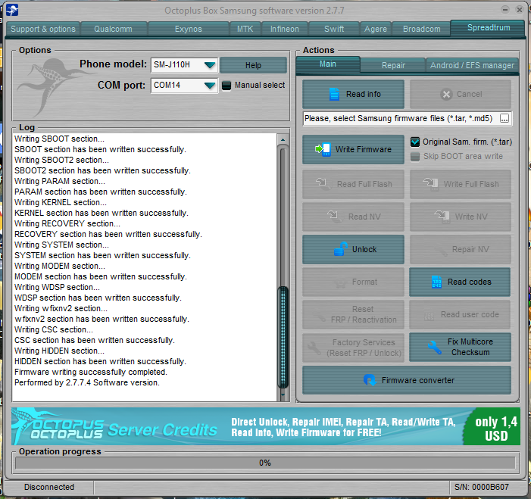
Task: Click the Unlock padlock icon
Action: [x=340, y=249]
